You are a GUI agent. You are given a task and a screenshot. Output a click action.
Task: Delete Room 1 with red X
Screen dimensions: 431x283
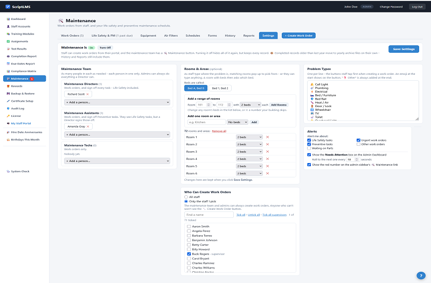[267, 137]
